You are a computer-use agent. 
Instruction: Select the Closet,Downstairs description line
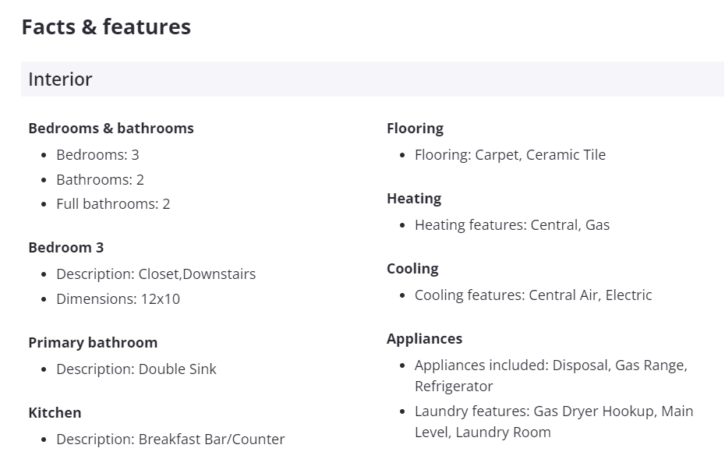(156, 274)
